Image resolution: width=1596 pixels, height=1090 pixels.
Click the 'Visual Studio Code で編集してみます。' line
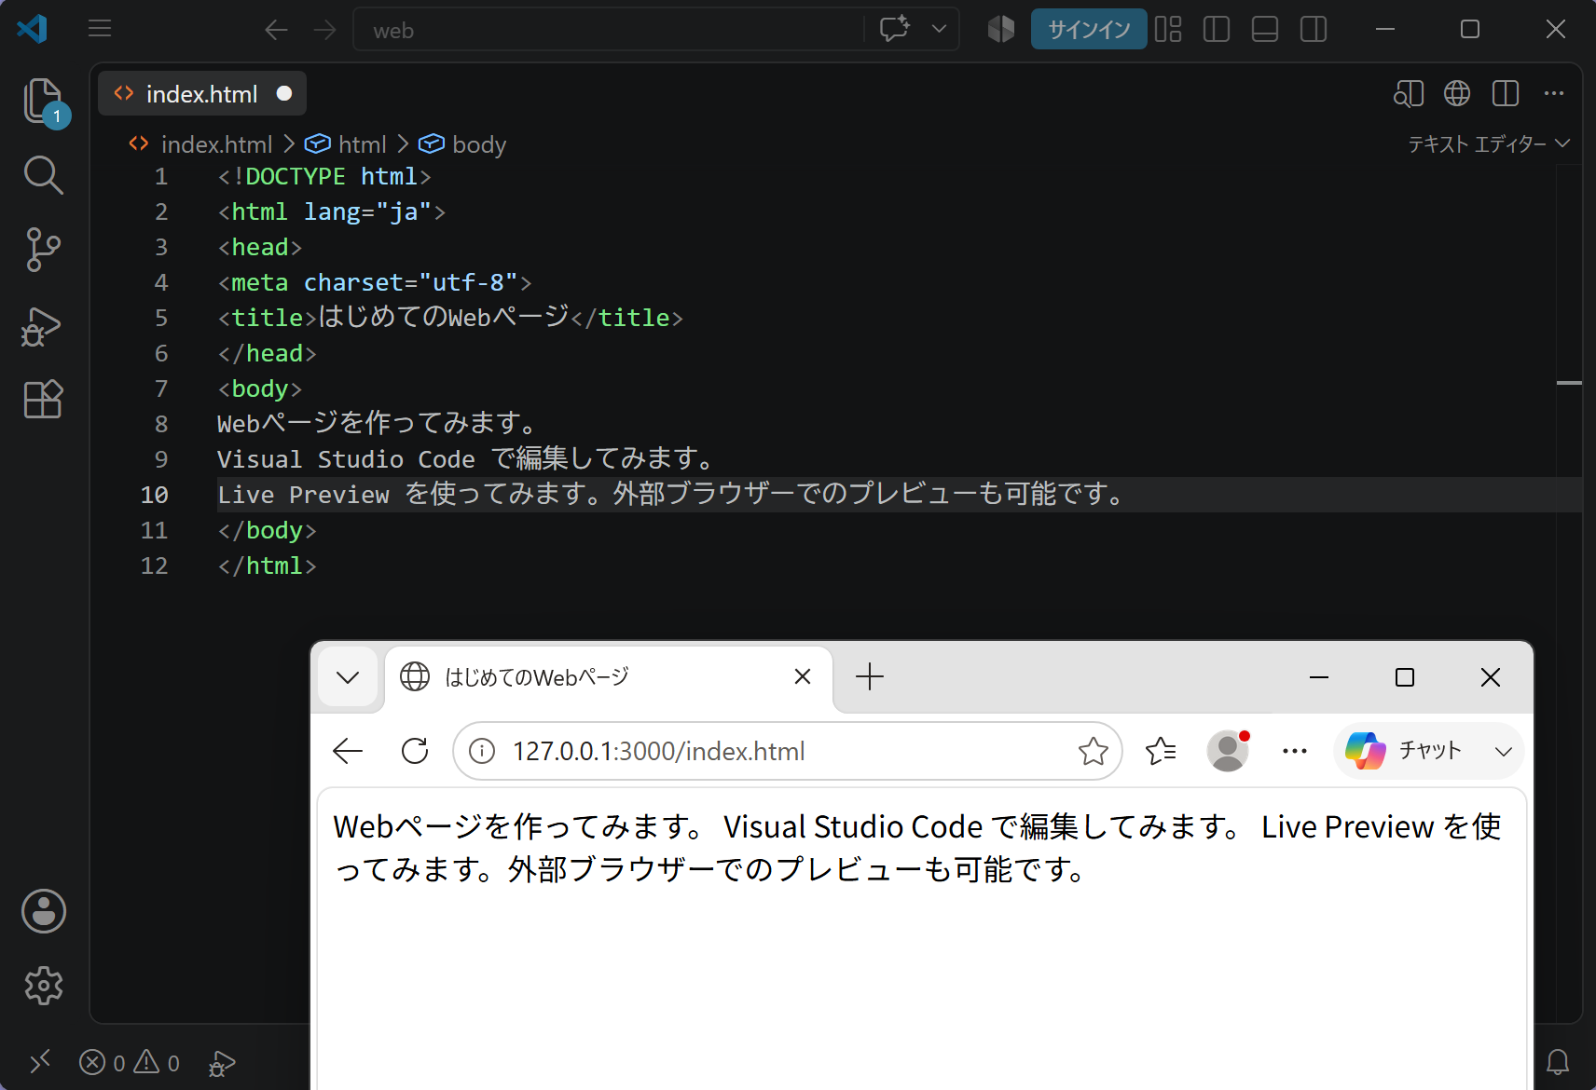[467, 459]
